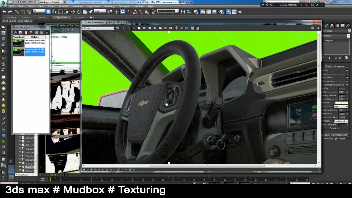Toggle the Angle Snap icon

pos(135,12)
